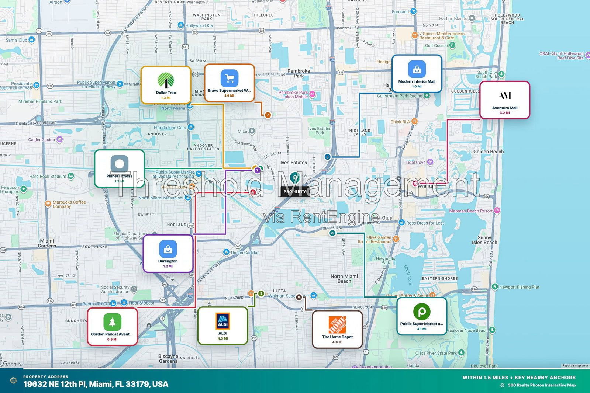
Task: Open the Gulfstream Park Racing pin
Action: (427, 95)
